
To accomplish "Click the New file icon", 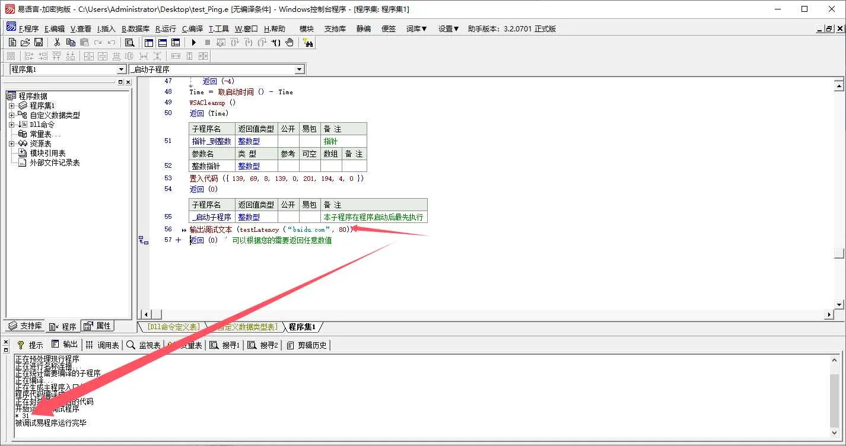I will [12, 42].
